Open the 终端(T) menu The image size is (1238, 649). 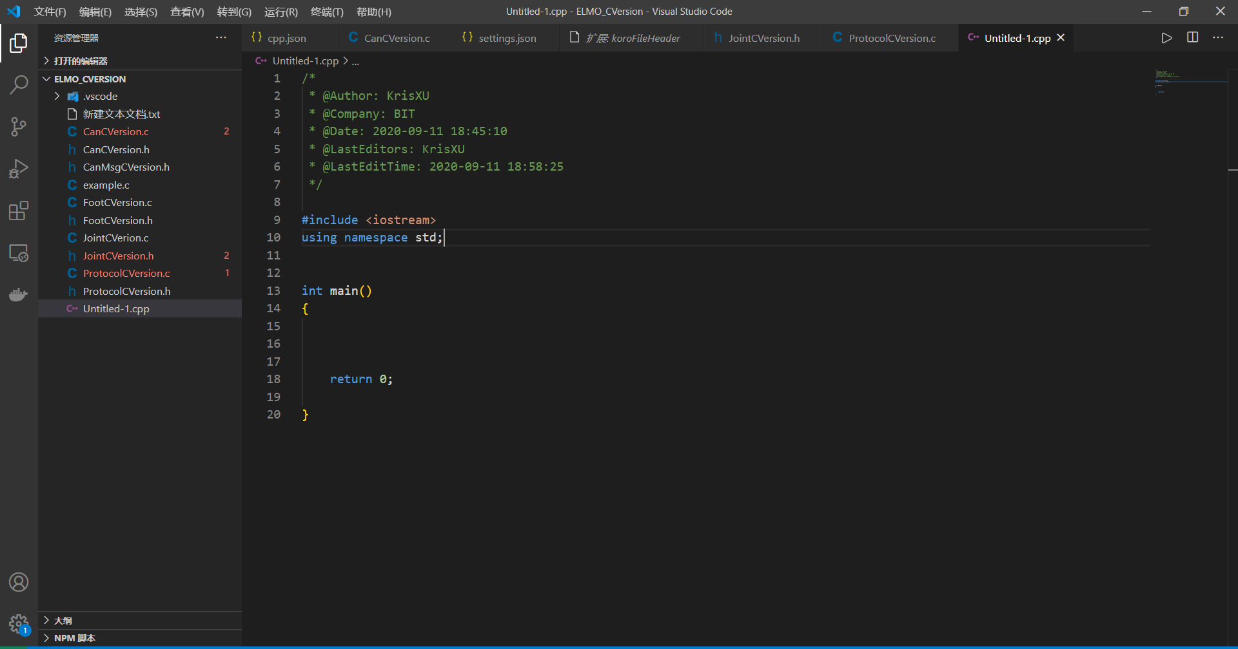point(327,12)
